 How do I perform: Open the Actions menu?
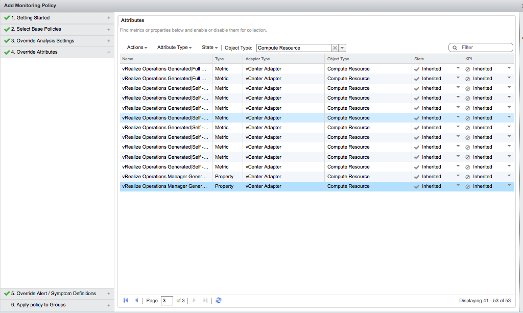[x=137, y=47]
